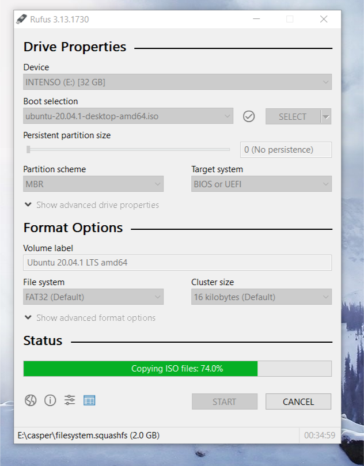Click the Volume label text field
364x466 pixels.
pyautogui.click(x=177, y=263)
